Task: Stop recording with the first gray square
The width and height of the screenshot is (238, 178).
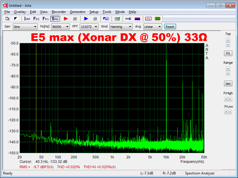Action: (75, 19)
